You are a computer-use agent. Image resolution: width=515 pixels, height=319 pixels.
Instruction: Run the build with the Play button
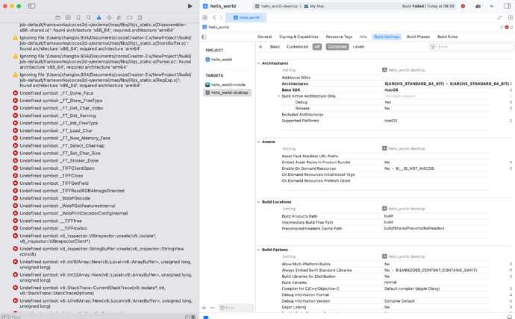click(x=190, y=6)
